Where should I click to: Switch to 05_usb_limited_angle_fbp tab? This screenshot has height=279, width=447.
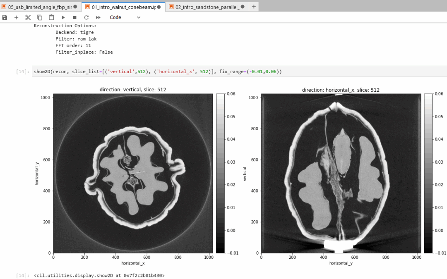point(37,7)
